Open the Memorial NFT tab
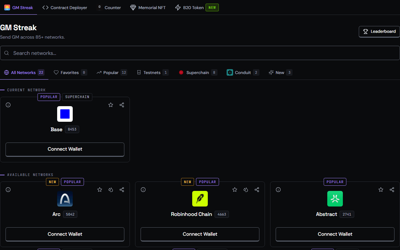Image resolution: width=400 pixels, height=250 pixels. [148, 7]
